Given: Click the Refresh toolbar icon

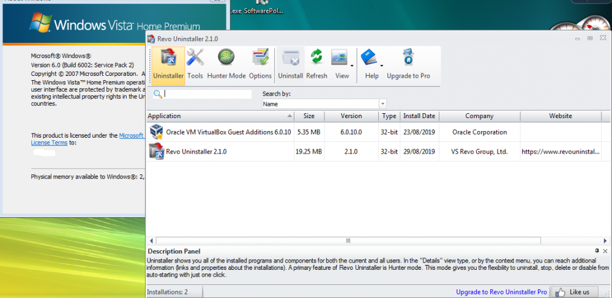Looking at the screenshot, I should click(x=316, y=64).
